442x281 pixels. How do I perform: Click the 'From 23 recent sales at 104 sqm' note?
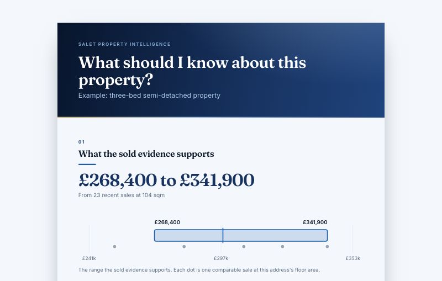coord(122,195)
